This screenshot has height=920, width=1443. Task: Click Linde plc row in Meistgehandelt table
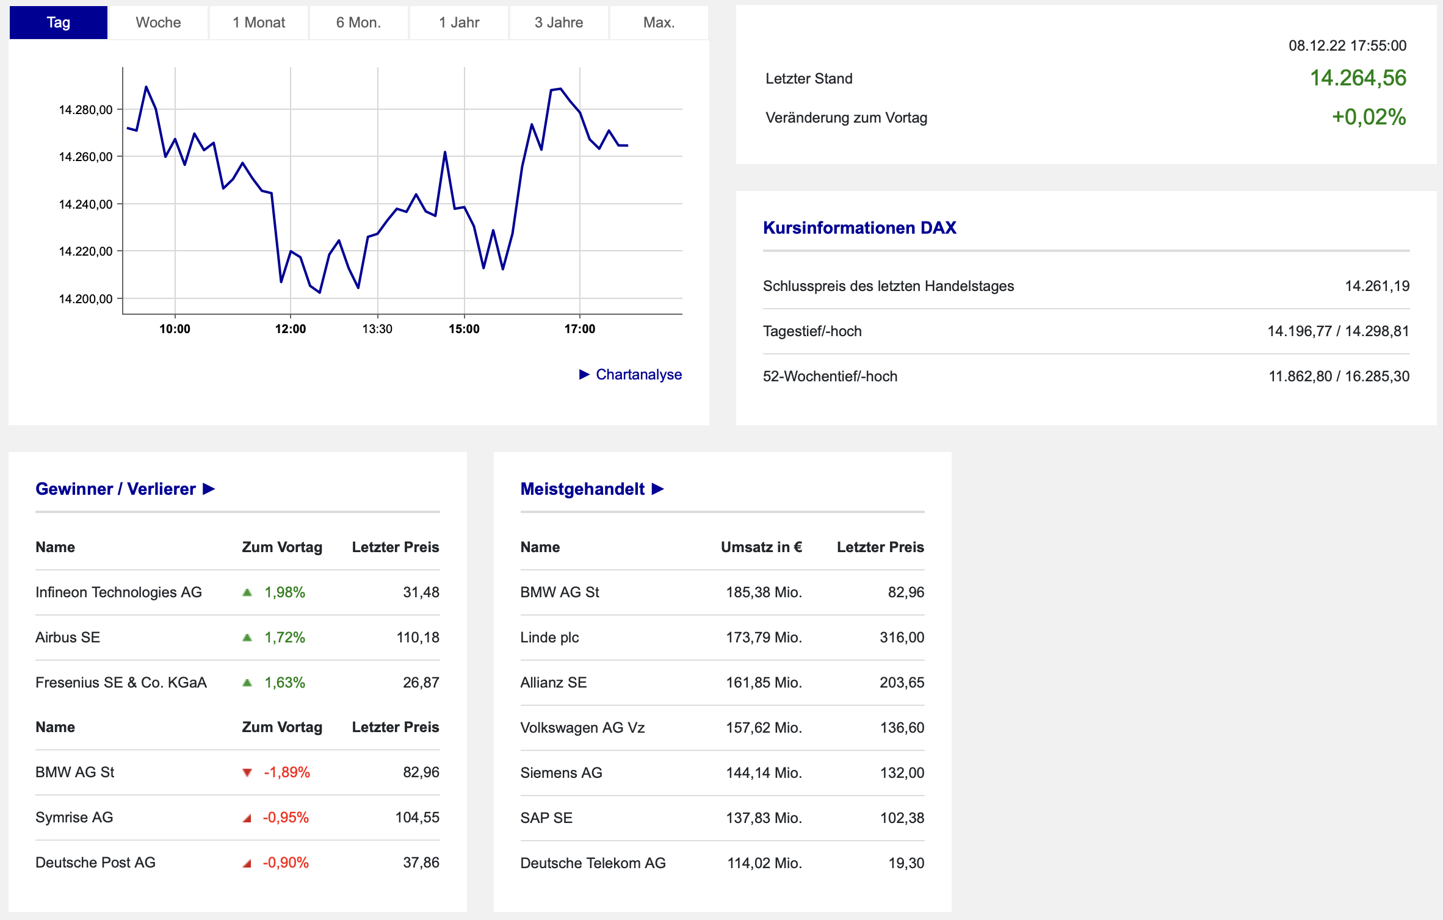(x=549, y=638)
